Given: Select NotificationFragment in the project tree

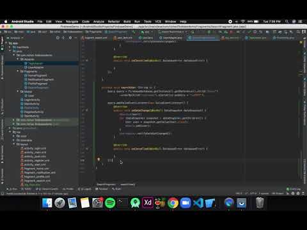Looking at the screenshot, I should click(x=41, y=79).
